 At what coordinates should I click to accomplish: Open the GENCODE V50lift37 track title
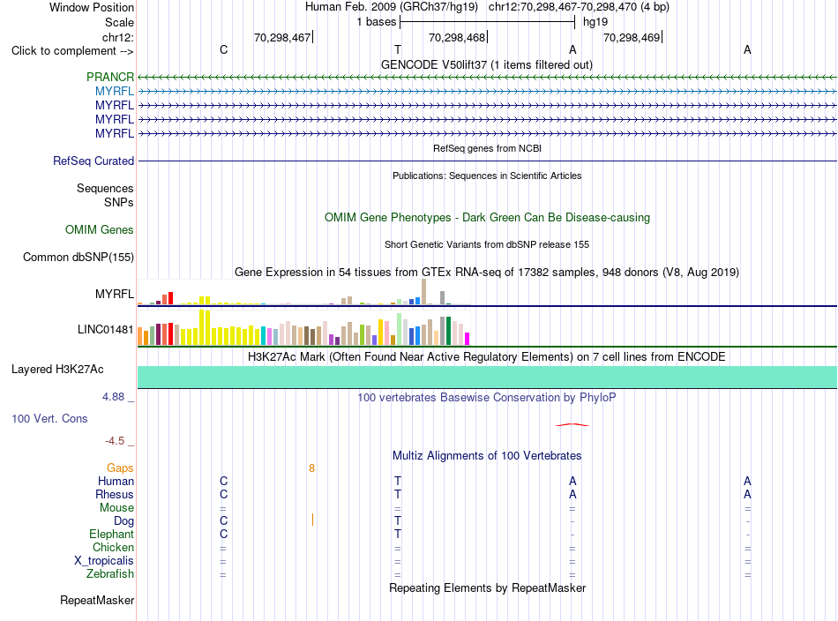click(x=487, y=64)
